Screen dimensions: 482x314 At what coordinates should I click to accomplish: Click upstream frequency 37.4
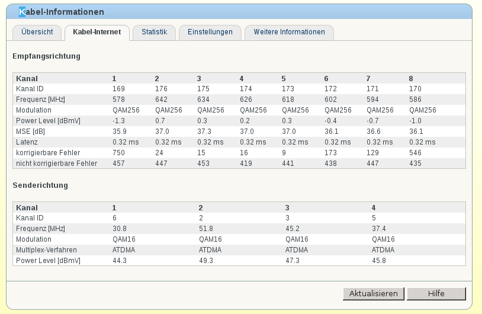tap(379, 229)
